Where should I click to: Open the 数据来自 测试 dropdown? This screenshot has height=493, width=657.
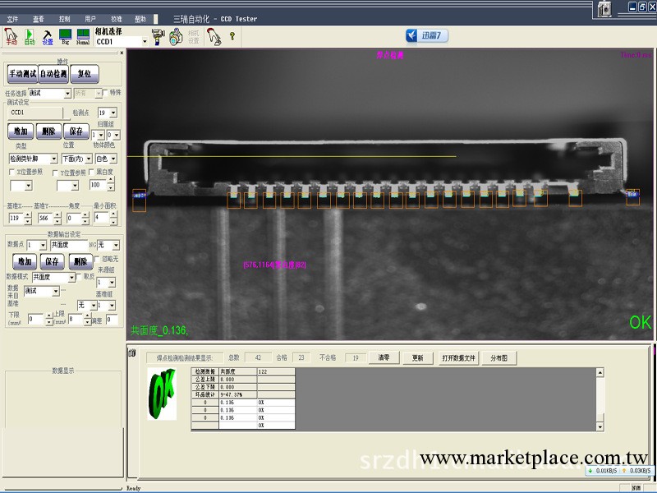click(55, 292)
